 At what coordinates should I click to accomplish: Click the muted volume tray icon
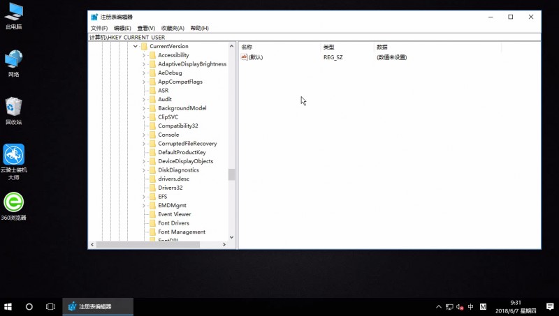coord(460,307)
